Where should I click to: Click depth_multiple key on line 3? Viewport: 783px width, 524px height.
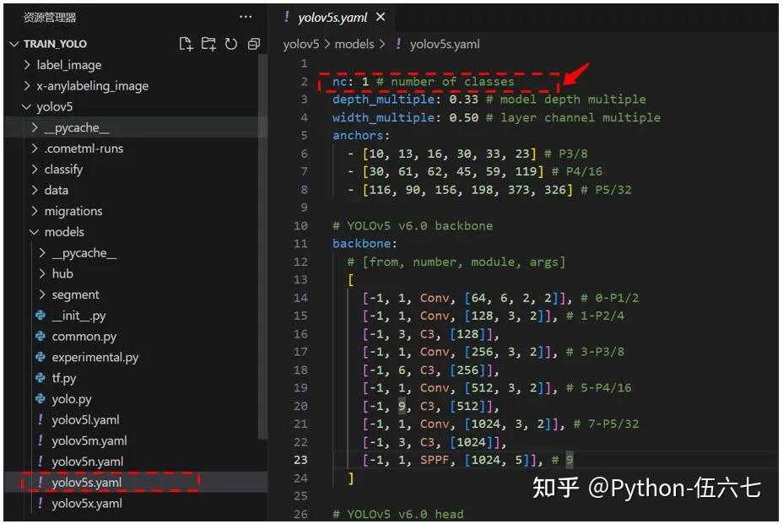(x=383, y=100)
